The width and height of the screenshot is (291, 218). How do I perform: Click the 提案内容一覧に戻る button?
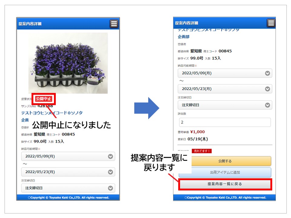tap(225, 184)
